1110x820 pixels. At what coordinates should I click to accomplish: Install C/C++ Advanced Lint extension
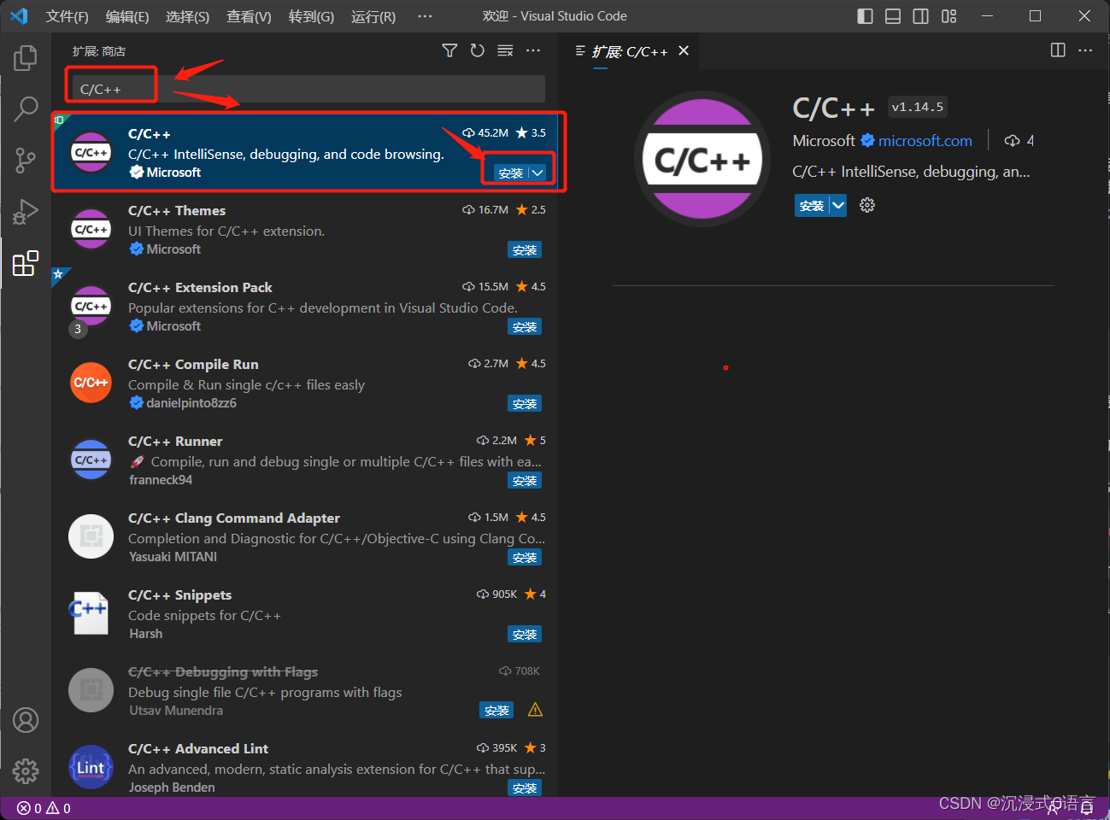click(x=525, y=788)
